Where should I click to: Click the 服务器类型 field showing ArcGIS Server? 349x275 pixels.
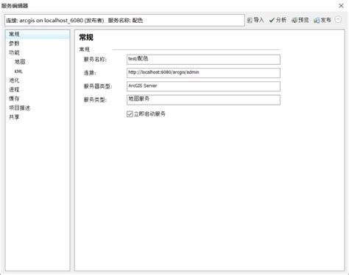click(203, 86)
